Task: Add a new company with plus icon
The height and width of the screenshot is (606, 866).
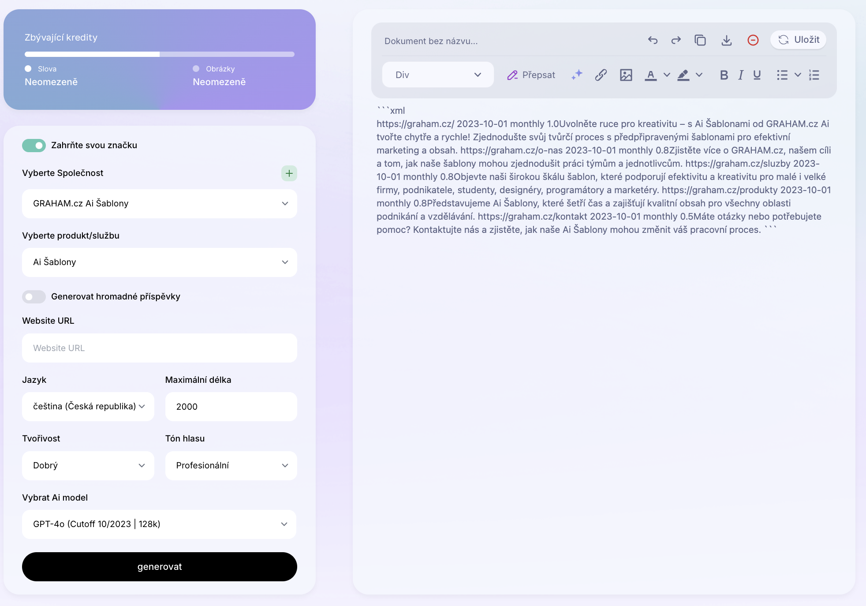Action: [289, 173]
